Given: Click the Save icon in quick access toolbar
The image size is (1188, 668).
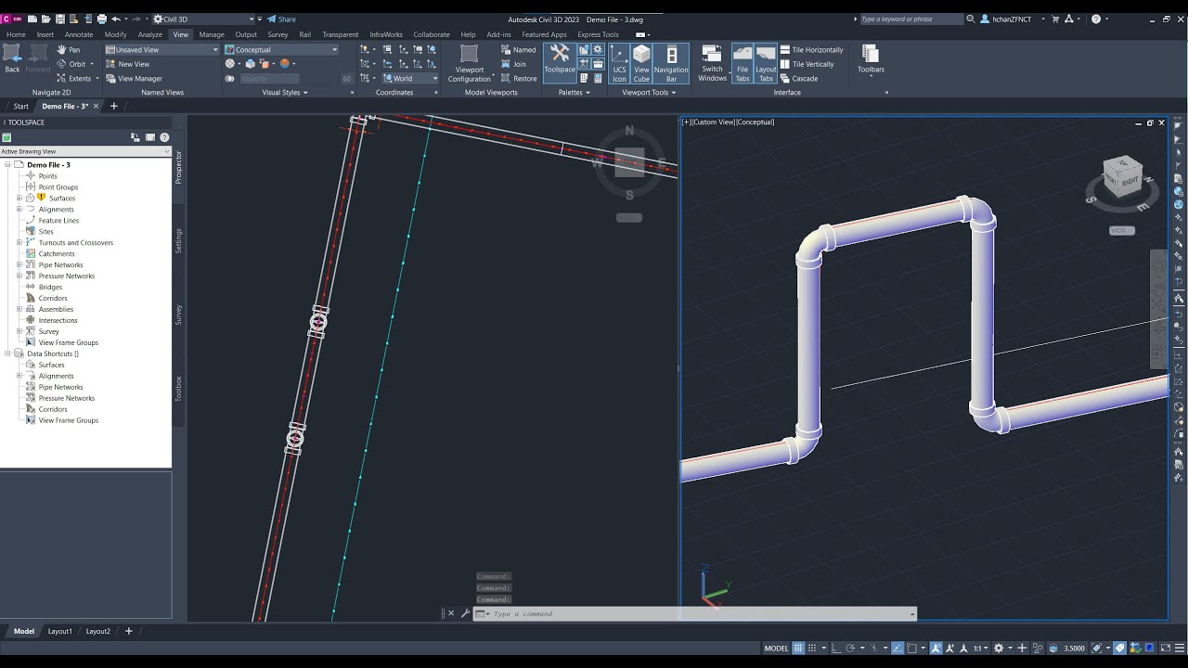Looking at the screenshot, I should tap(60, 19).
